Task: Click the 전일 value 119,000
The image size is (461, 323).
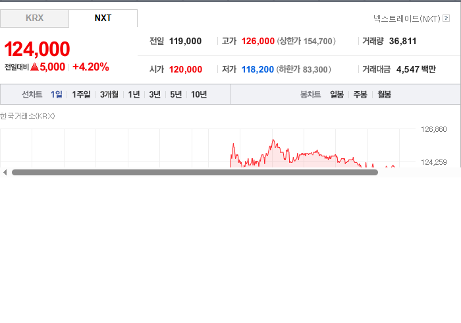Action: (185, 41)
